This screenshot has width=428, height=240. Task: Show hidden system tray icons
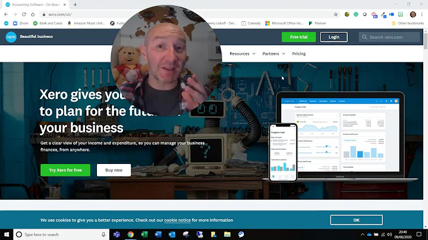[363, 235]
